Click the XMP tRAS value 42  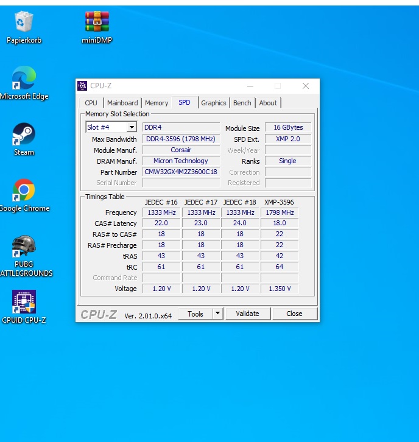(x=280, y=256)
